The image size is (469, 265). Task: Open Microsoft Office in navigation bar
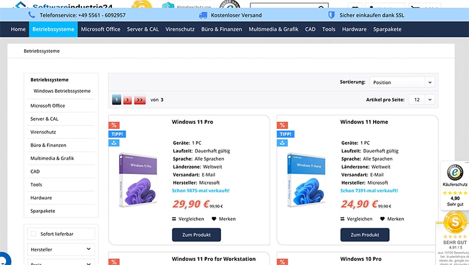[x=100, y=29]
